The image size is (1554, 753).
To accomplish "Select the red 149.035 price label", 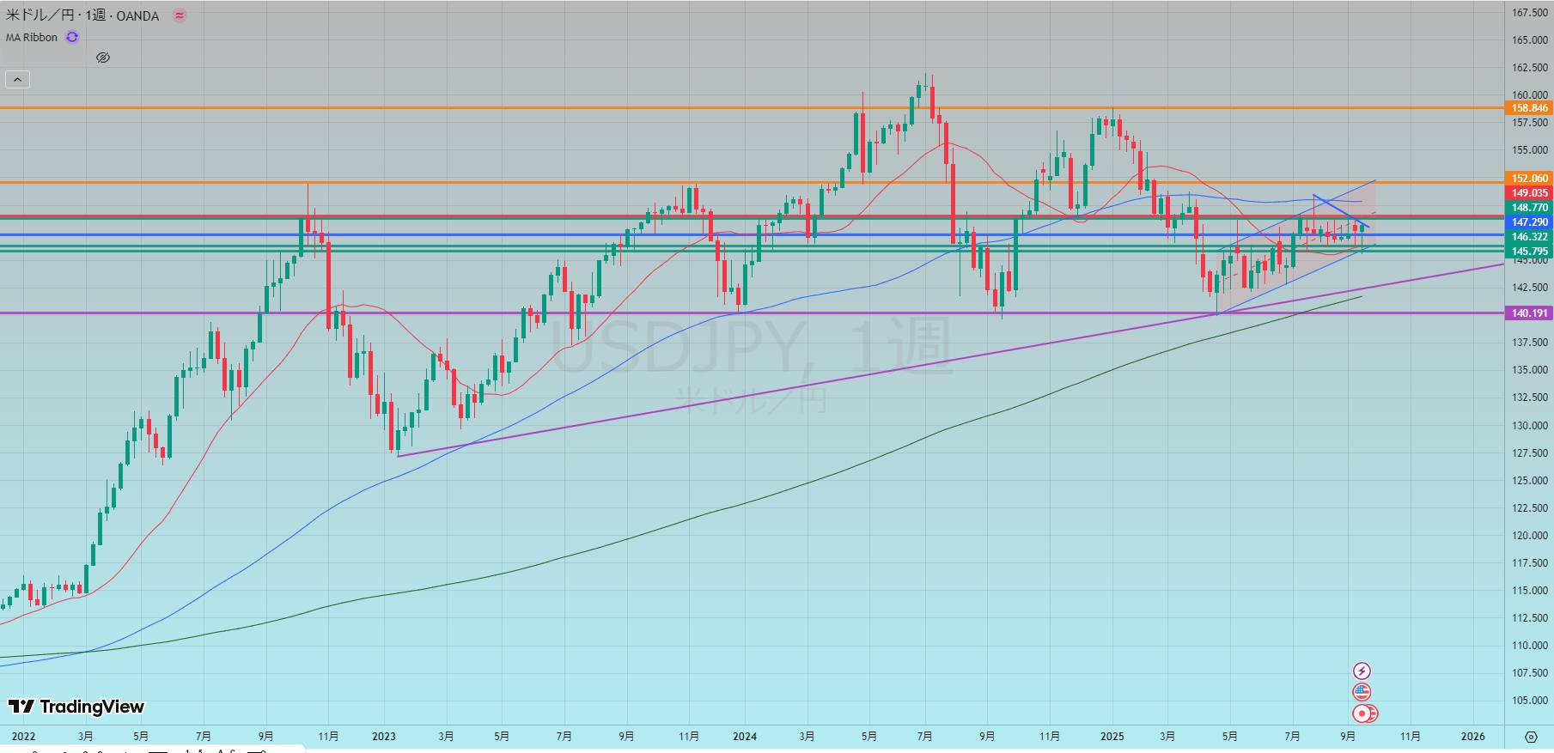I will [1529, 193].
